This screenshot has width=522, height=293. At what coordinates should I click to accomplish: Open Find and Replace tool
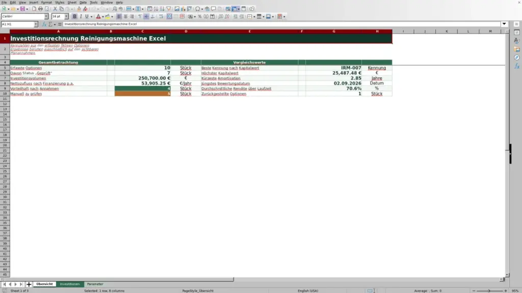point(115,9)
